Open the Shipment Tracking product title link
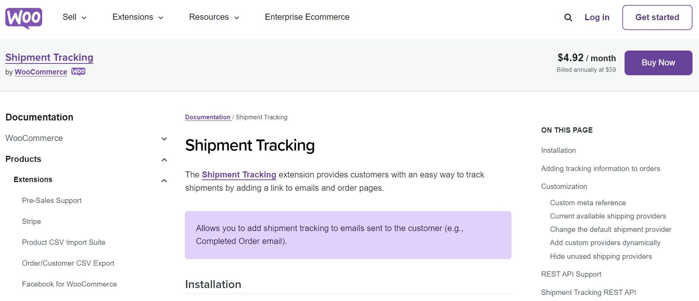This screenshot has height=301, width=699. coord(49,57)
